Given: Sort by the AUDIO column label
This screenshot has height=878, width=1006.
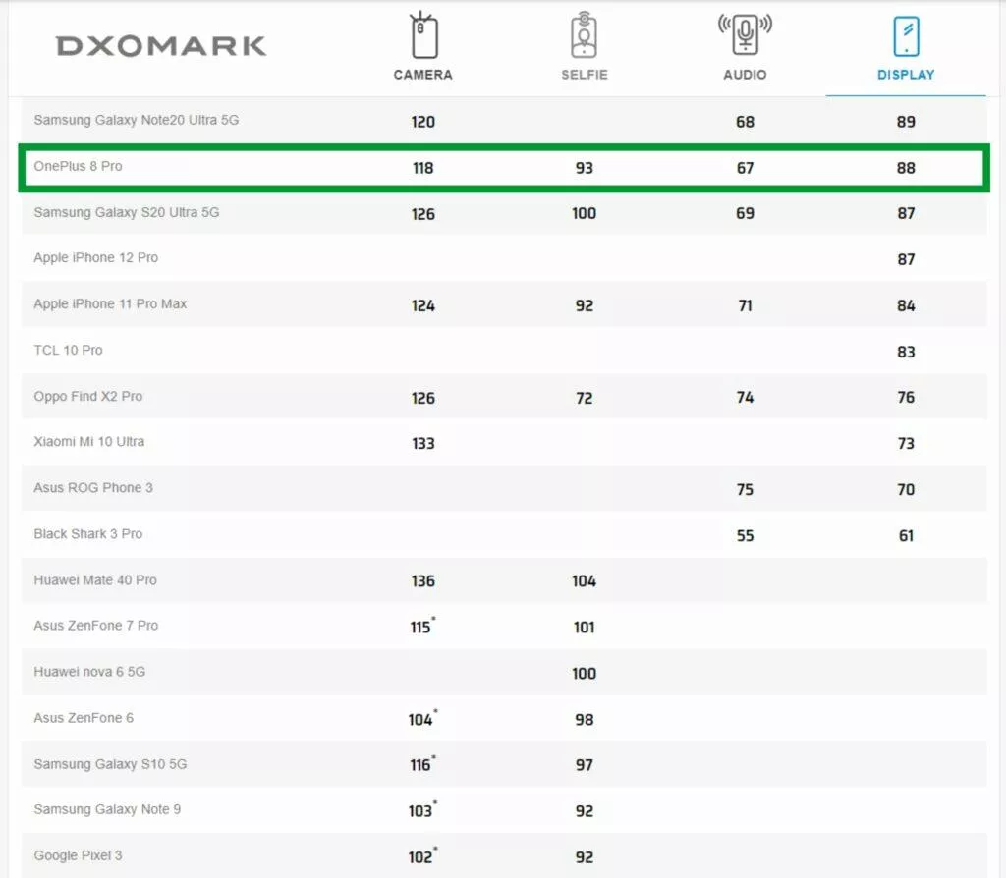Looking at the screenshot, I should point(745,75).
